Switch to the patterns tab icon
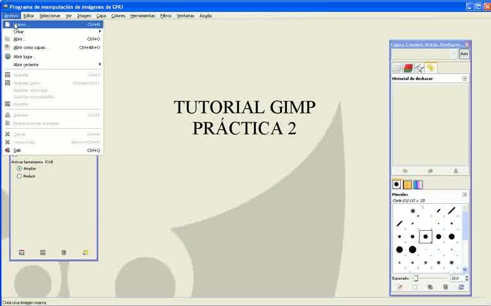491x306 pixels. (407, 185)
